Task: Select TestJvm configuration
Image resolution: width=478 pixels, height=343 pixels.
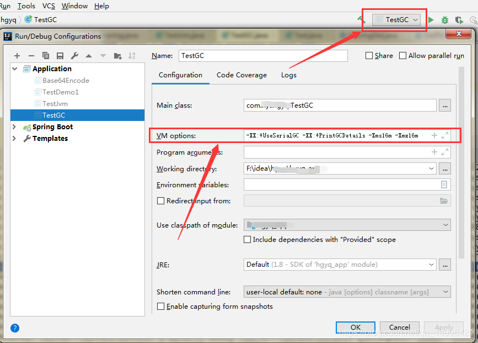Action: pyautogui.click(x=55, y=104)
